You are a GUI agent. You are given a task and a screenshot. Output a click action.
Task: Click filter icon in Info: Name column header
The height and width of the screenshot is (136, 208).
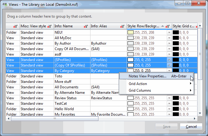(x=86, y=26)
